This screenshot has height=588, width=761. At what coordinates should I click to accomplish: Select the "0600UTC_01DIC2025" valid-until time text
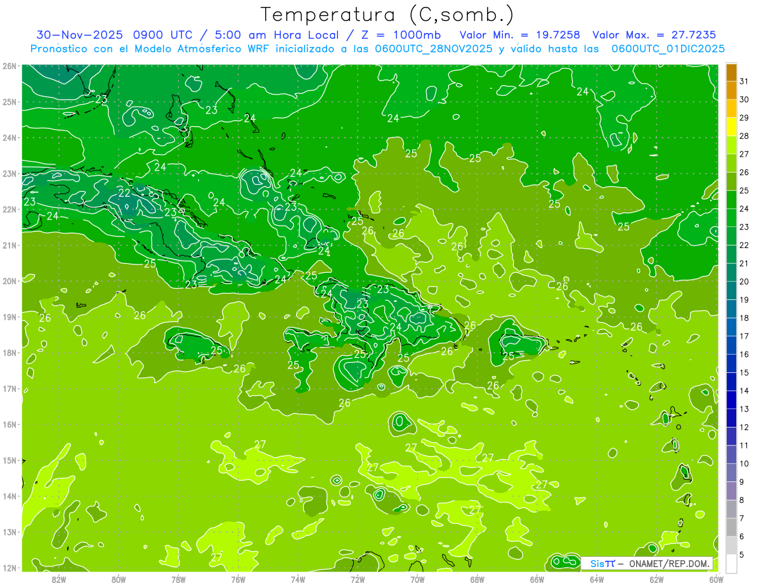(x=668, y=49)
